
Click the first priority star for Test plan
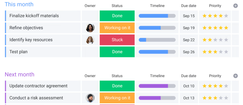(204, 52)
